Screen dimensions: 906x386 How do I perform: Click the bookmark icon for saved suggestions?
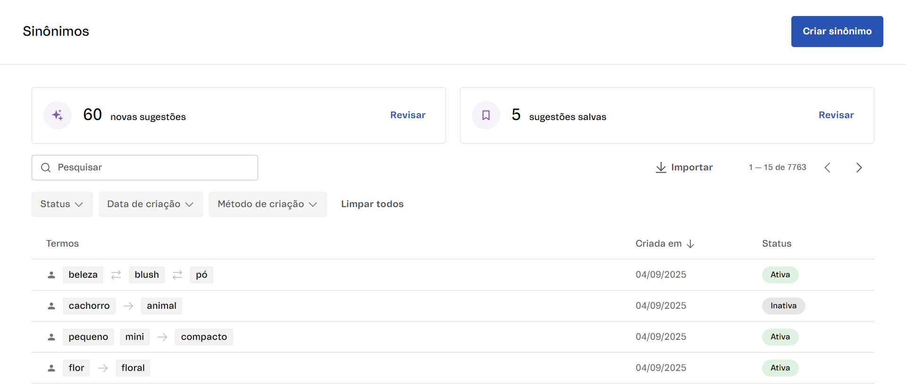[486, 115]
